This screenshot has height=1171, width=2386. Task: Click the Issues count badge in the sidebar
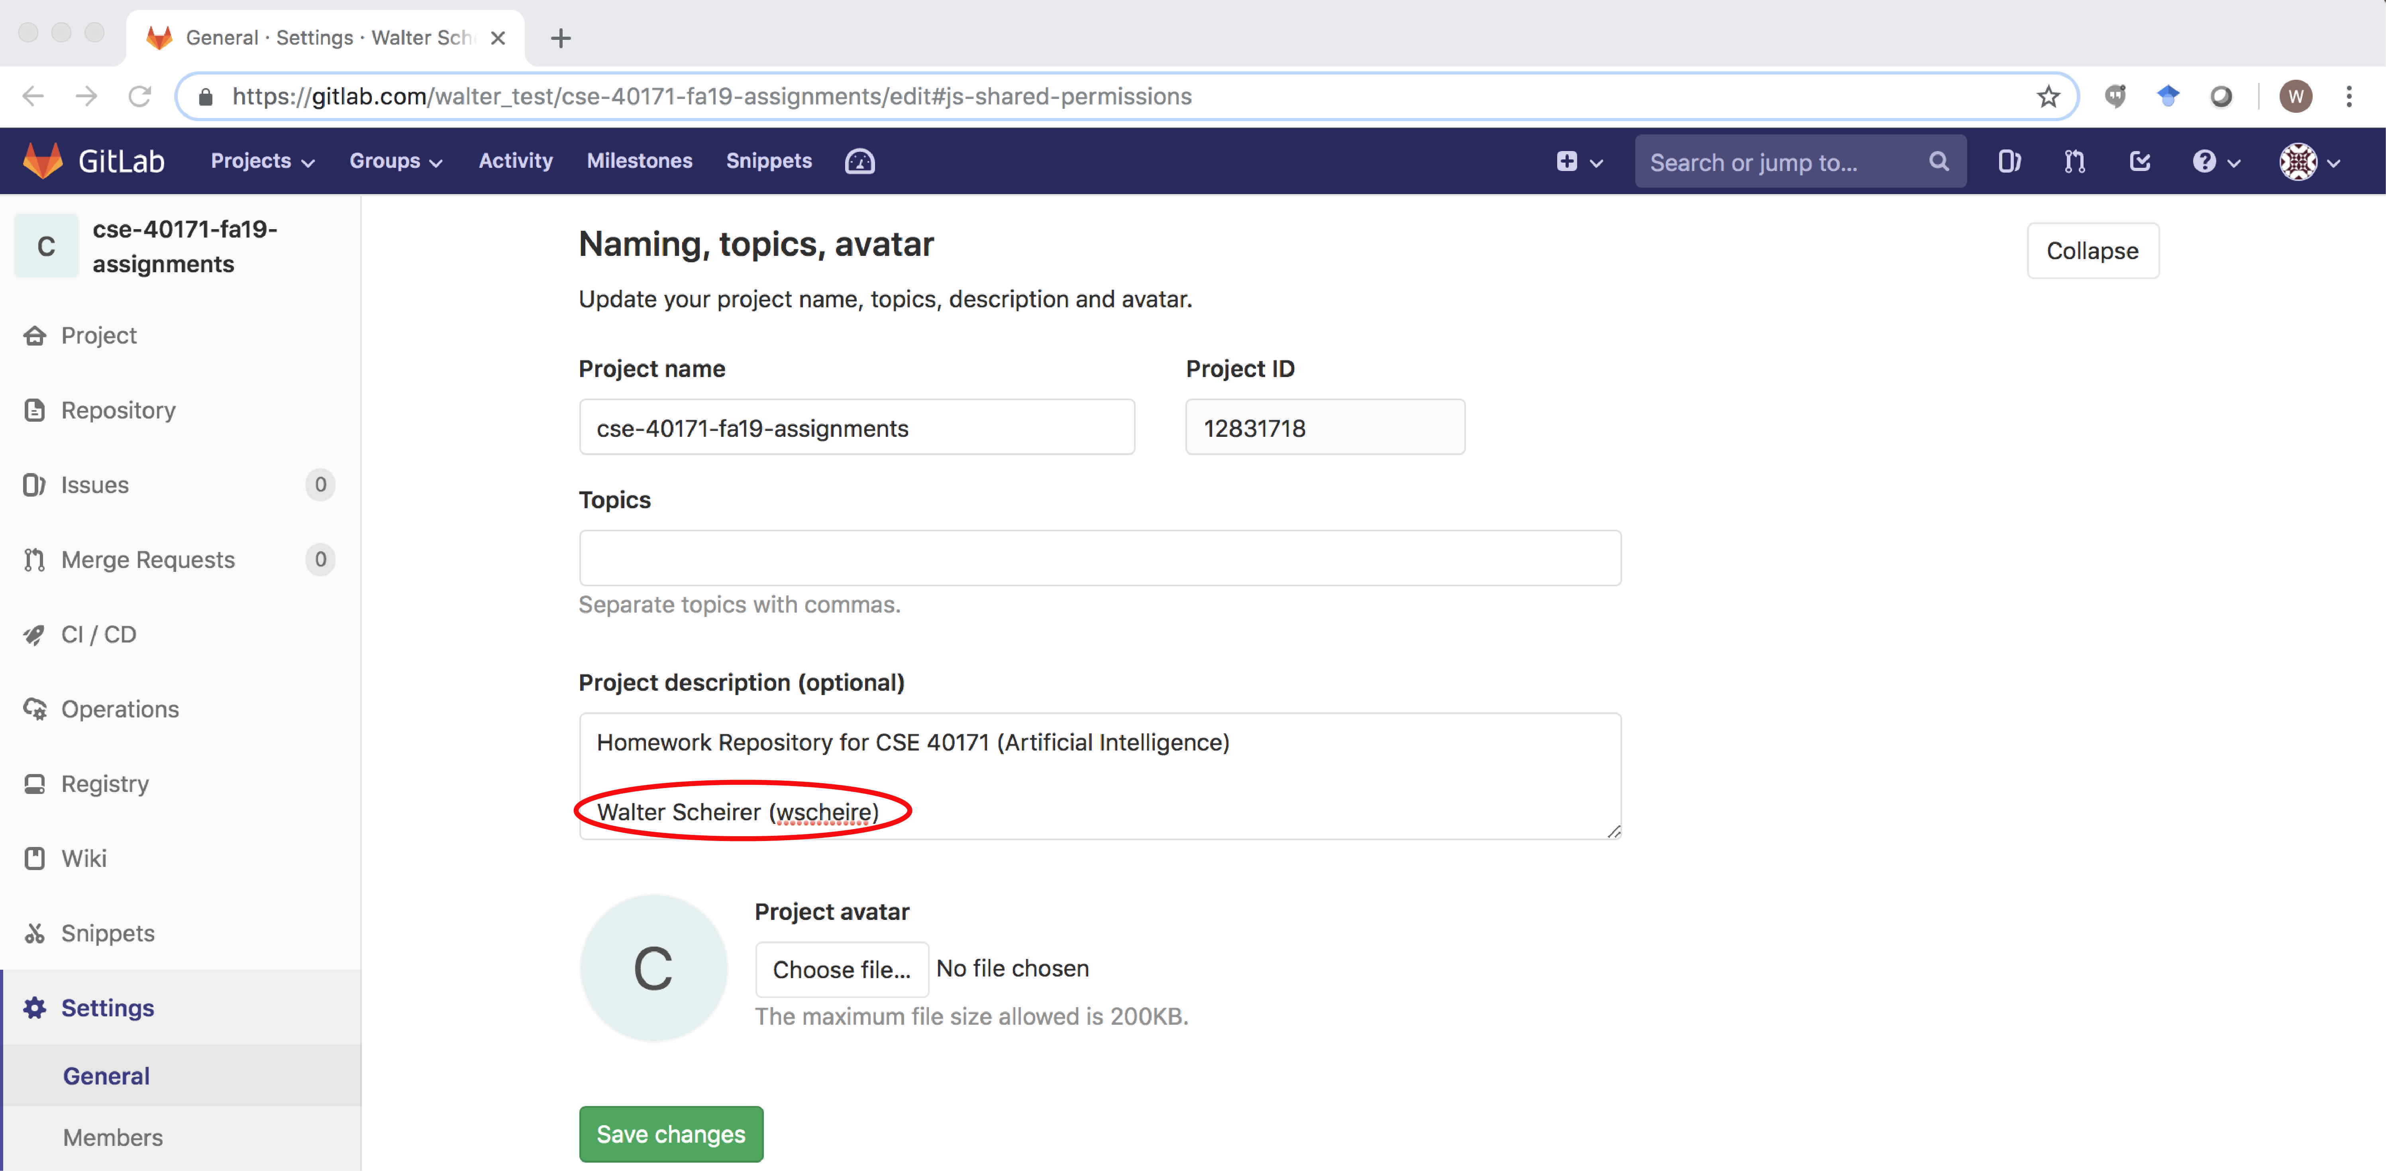[320, 485]
